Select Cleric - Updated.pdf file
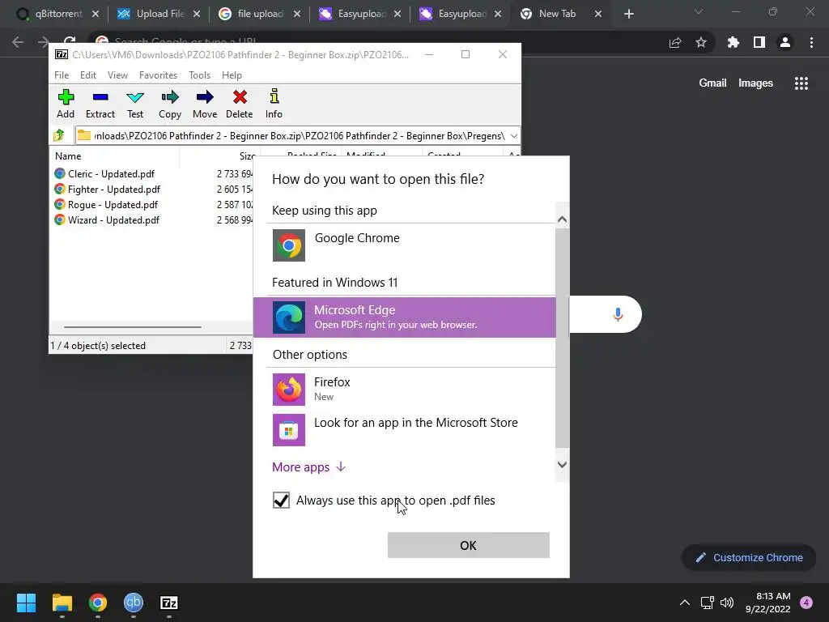The image size is (829, 622). [x=111, y=173]
